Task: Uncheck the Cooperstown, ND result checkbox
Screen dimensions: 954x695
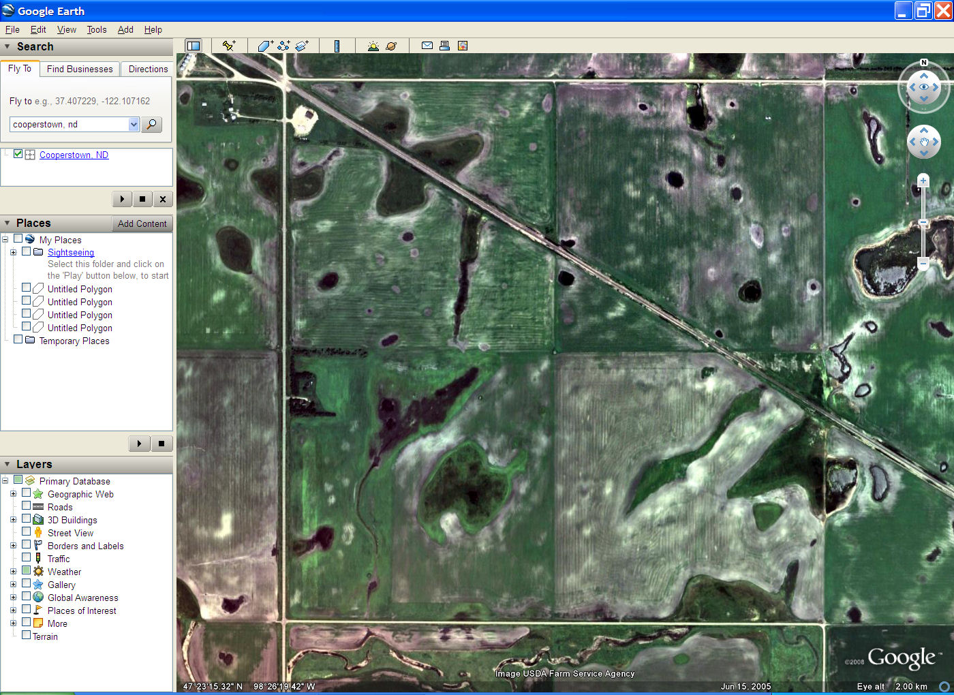Action: click(18, 154)
